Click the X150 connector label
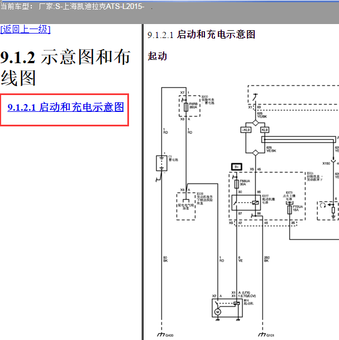 (x=326, y=163)
